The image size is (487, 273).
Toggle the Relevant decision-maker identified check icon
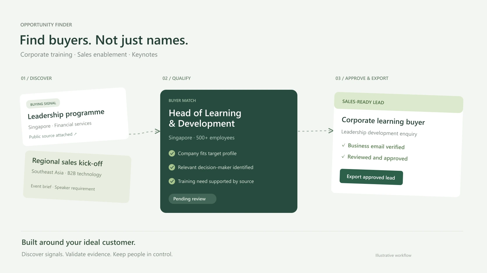172,167
